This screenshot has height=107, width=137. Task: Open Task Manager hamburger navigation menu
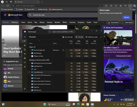coord(25,37)
